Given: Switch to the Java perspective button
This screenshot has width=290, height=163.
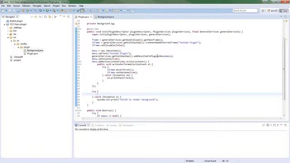Looking at the screenshot, I should click(284, 11).
